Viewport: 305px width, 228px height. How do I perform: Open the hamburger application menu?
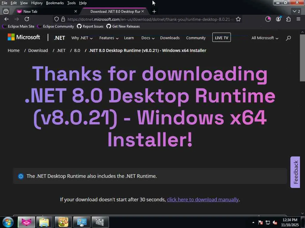click(x=298, y=19)
